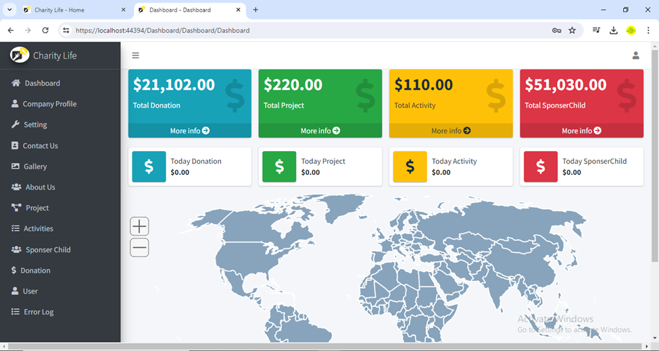Click the red Today SponserChild dollar icon
This screenshot has width=659, height=351.
[x=540, y=167]
